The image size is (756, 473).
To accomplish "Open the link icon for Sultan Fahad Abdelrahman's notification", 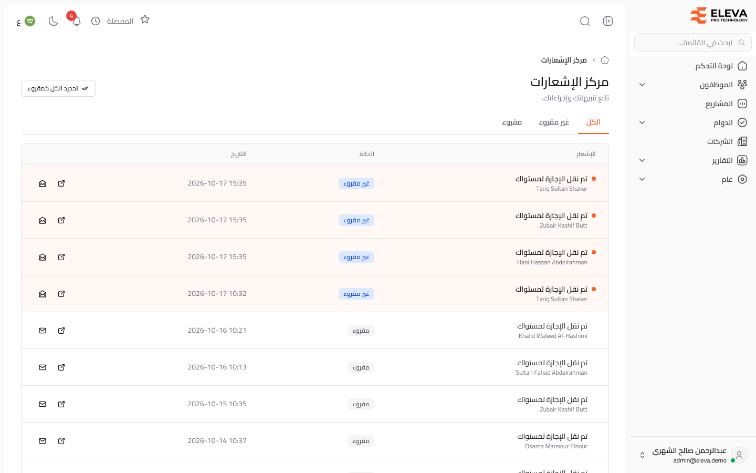I will pyautogui.click(x=61, y=367).
